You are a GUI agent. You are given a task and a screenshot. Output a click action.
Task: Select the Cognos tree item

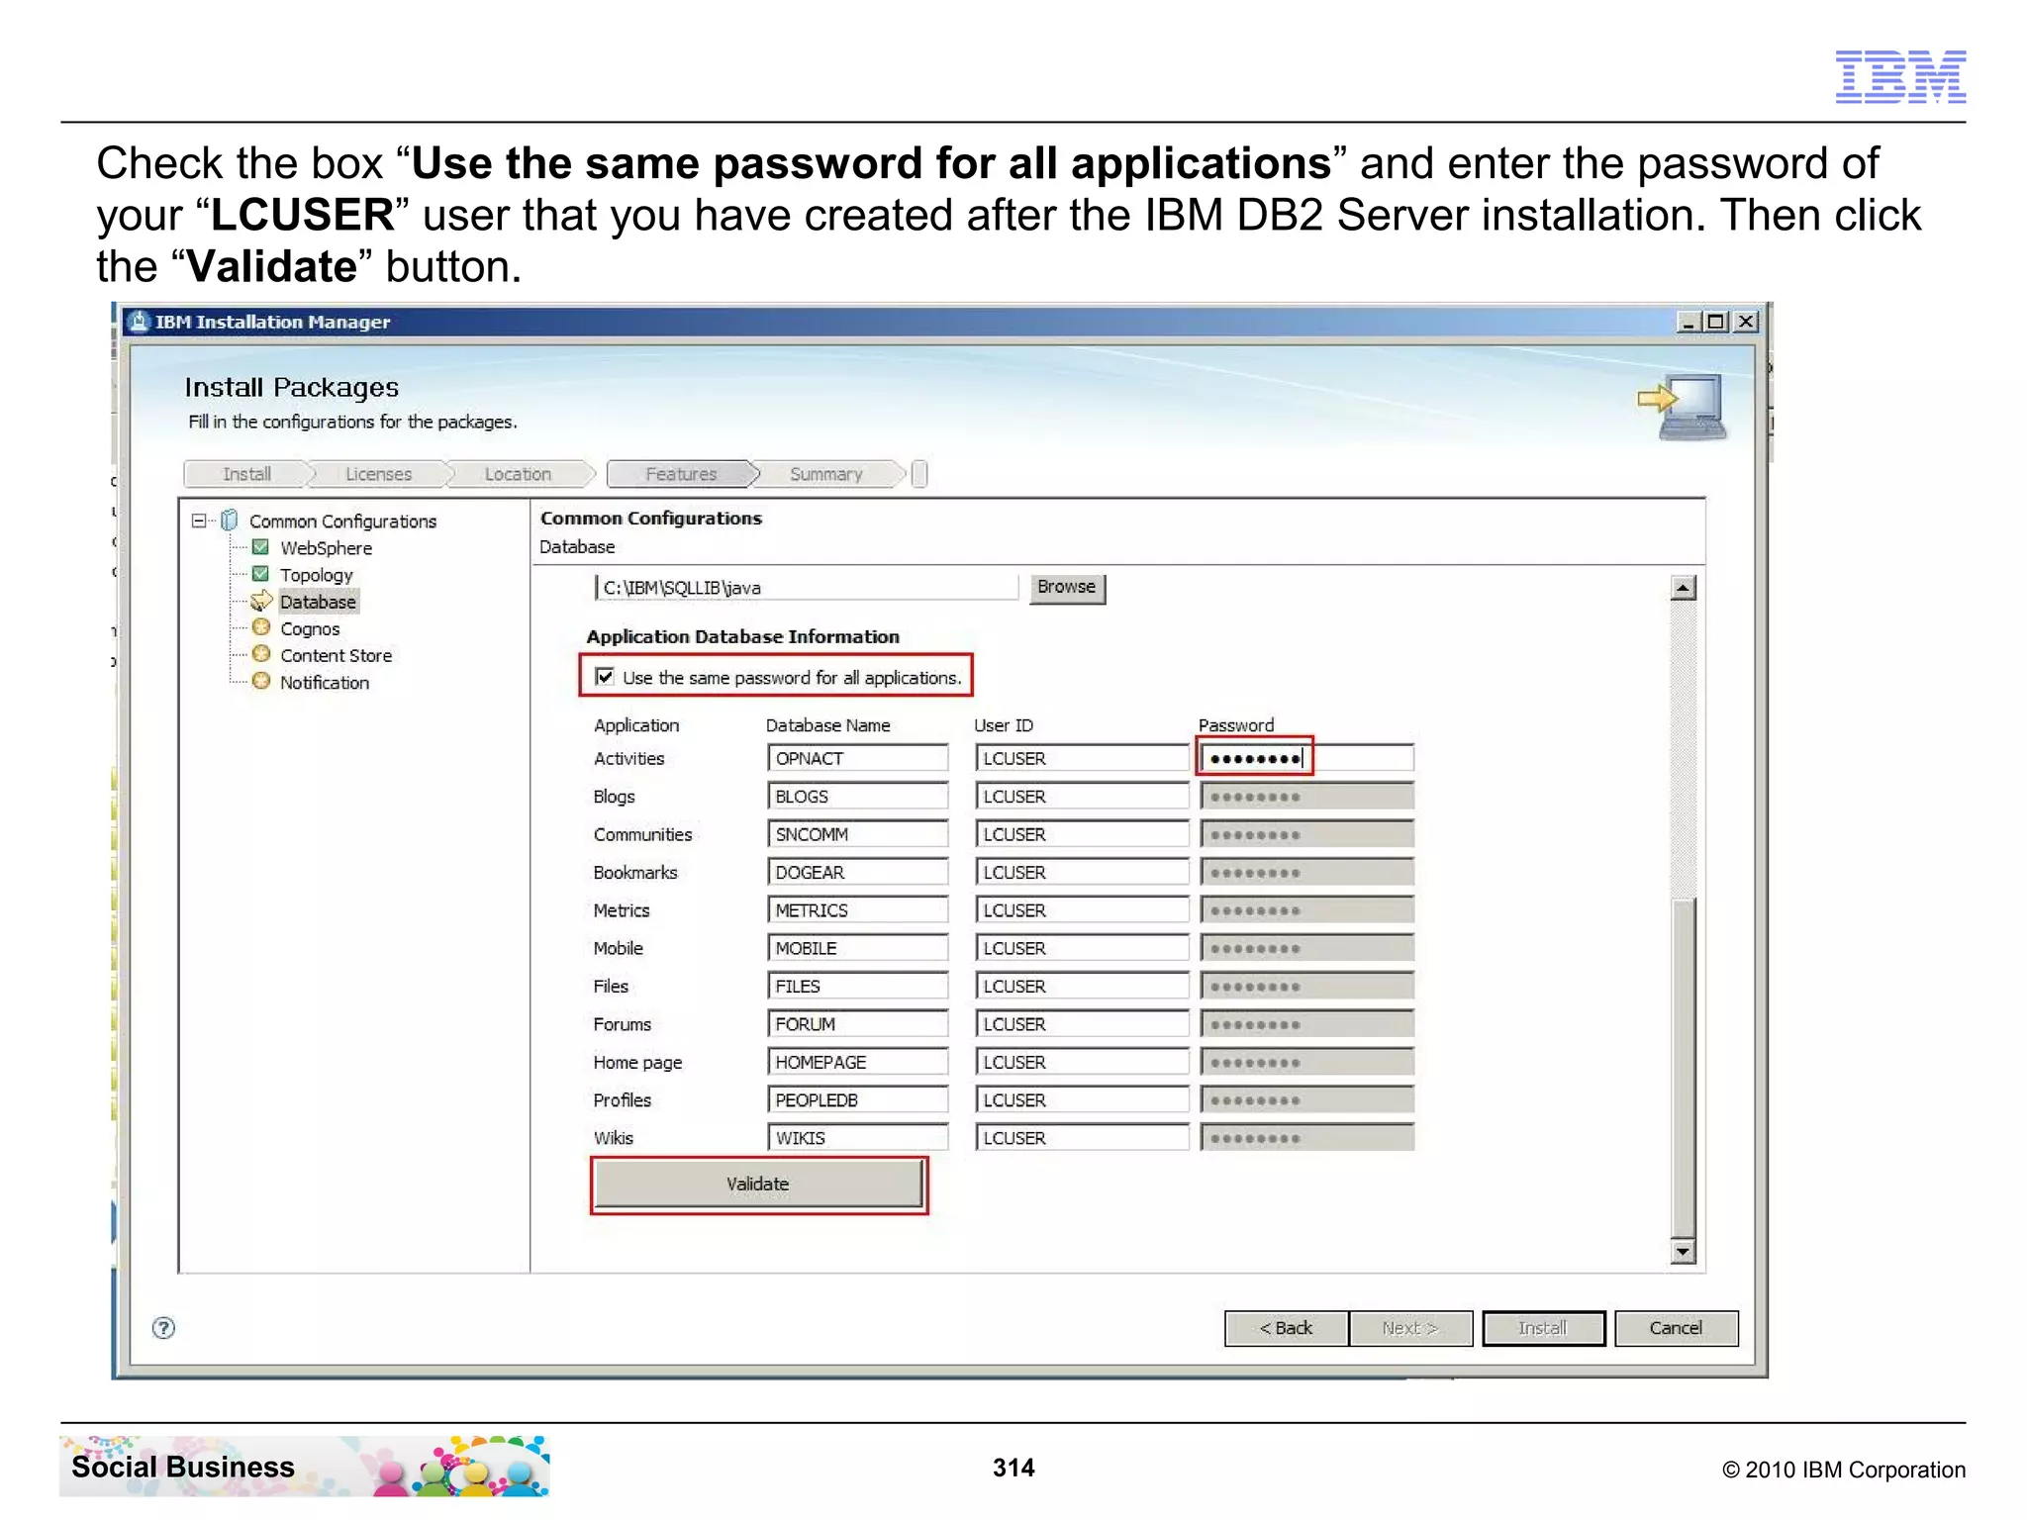310,628
